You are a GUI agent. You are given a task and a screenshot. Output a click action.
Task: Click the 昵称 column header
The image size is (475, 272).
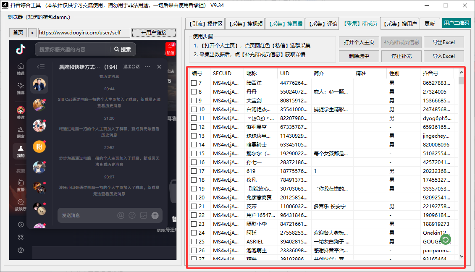pos(252,73)
